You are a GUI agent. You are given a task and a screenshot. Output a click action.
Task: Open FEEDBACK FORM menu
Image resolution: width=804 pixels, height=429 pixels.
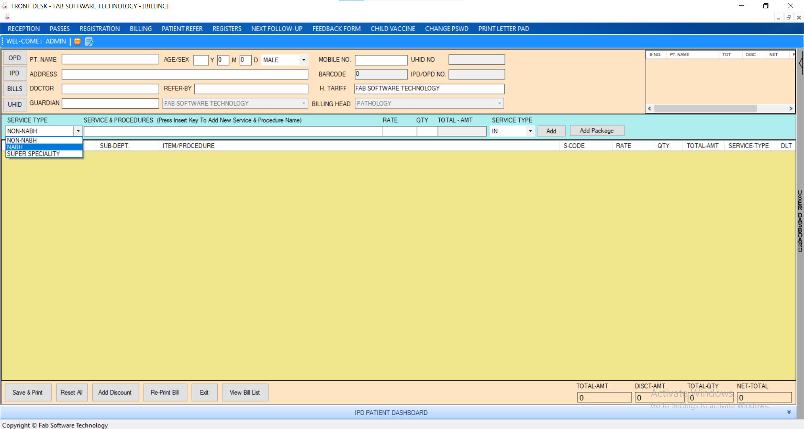337,29
